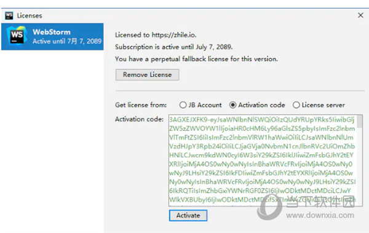Screen dimensions: 369x233
Task: Click the activation code scrollbar thumb
Action: (360, 122)
